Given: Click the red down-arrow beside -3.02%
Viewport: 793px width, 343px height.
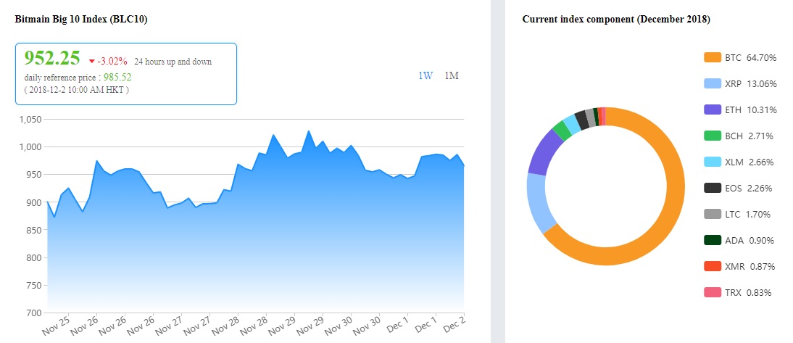Looking at the screenshot, I should click(91, 62).
